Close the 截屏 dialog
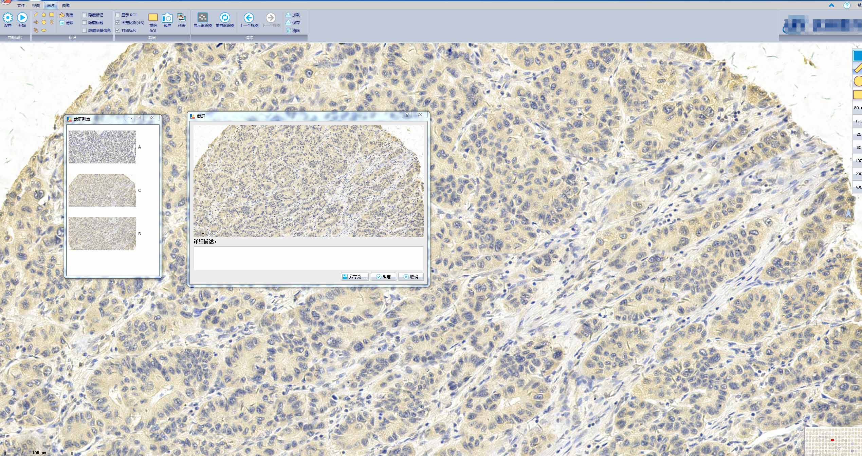Image resolution: width=862 pixels, height=456 pixels. coord(420,115)
